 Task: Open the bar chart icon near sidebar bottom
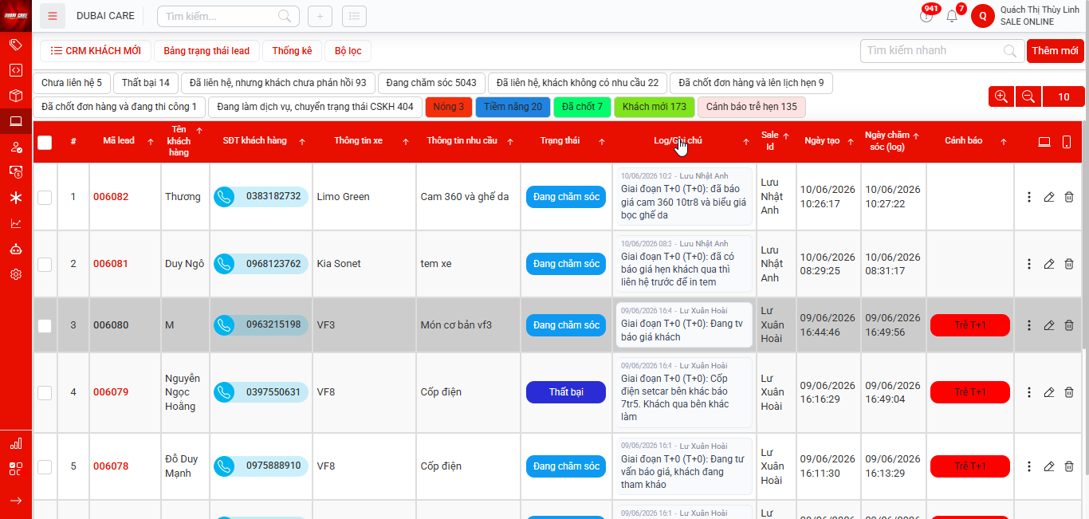(15, 443)
